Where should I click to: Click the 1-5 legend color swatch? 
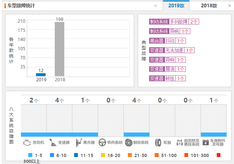[x=30, y=155]
